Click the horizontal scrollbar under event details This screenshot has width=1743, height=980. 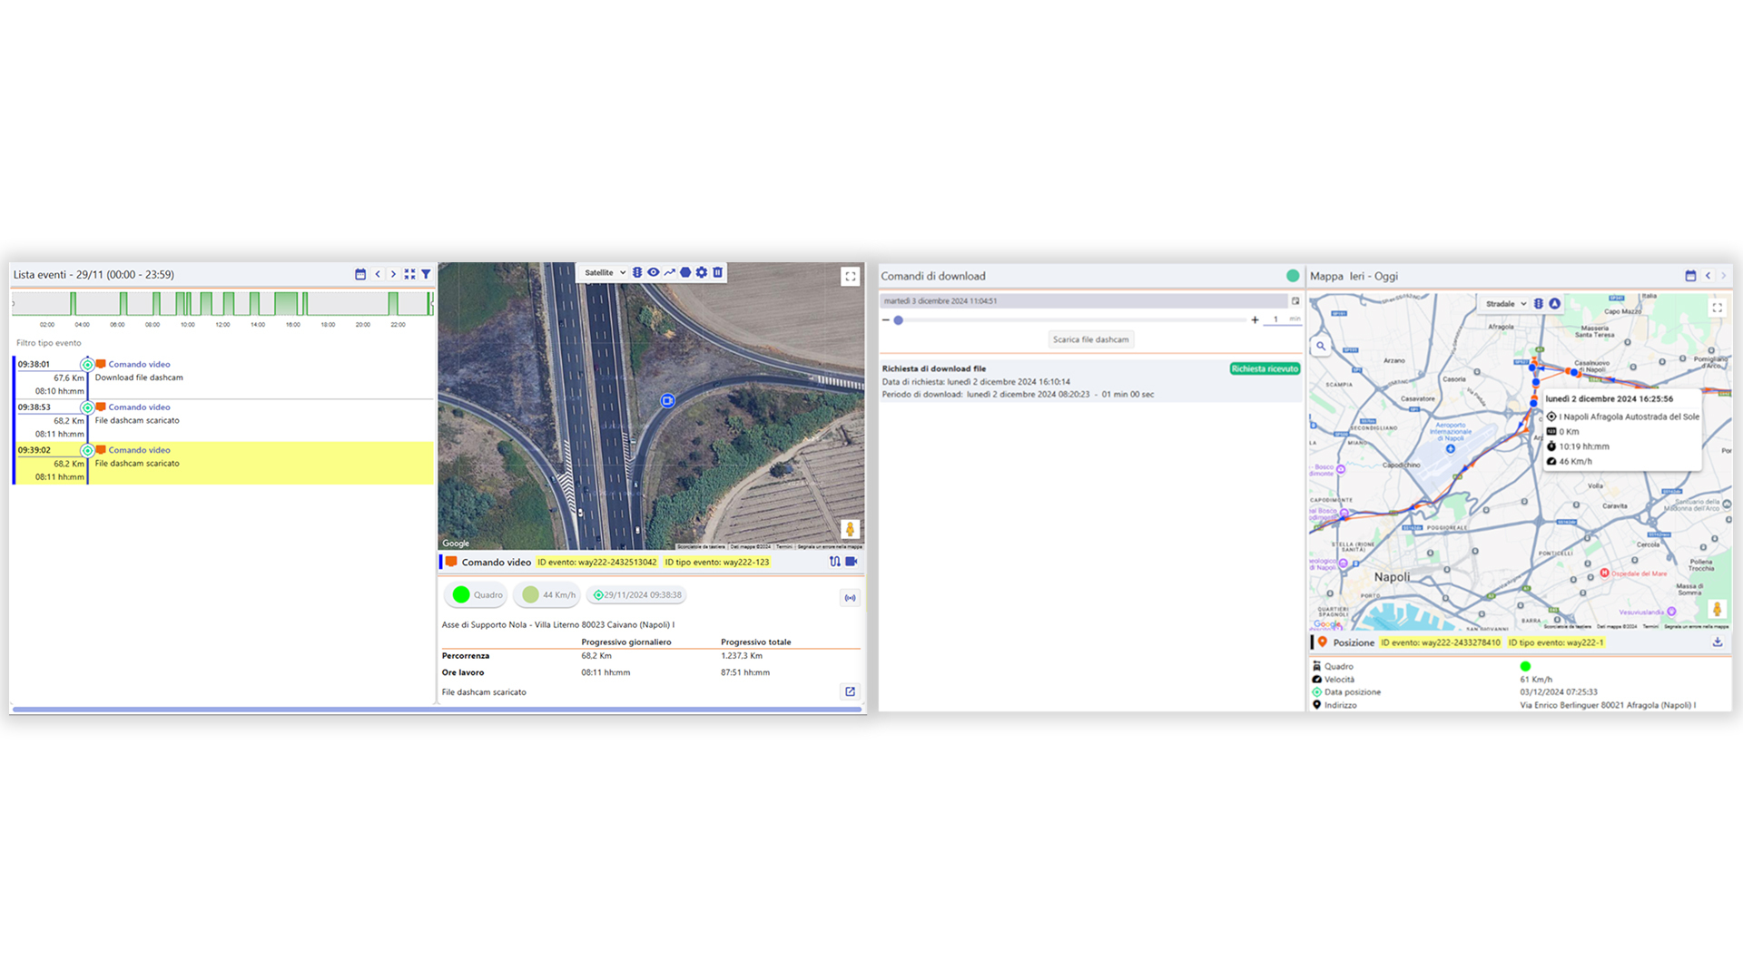(x=437, y=710)
